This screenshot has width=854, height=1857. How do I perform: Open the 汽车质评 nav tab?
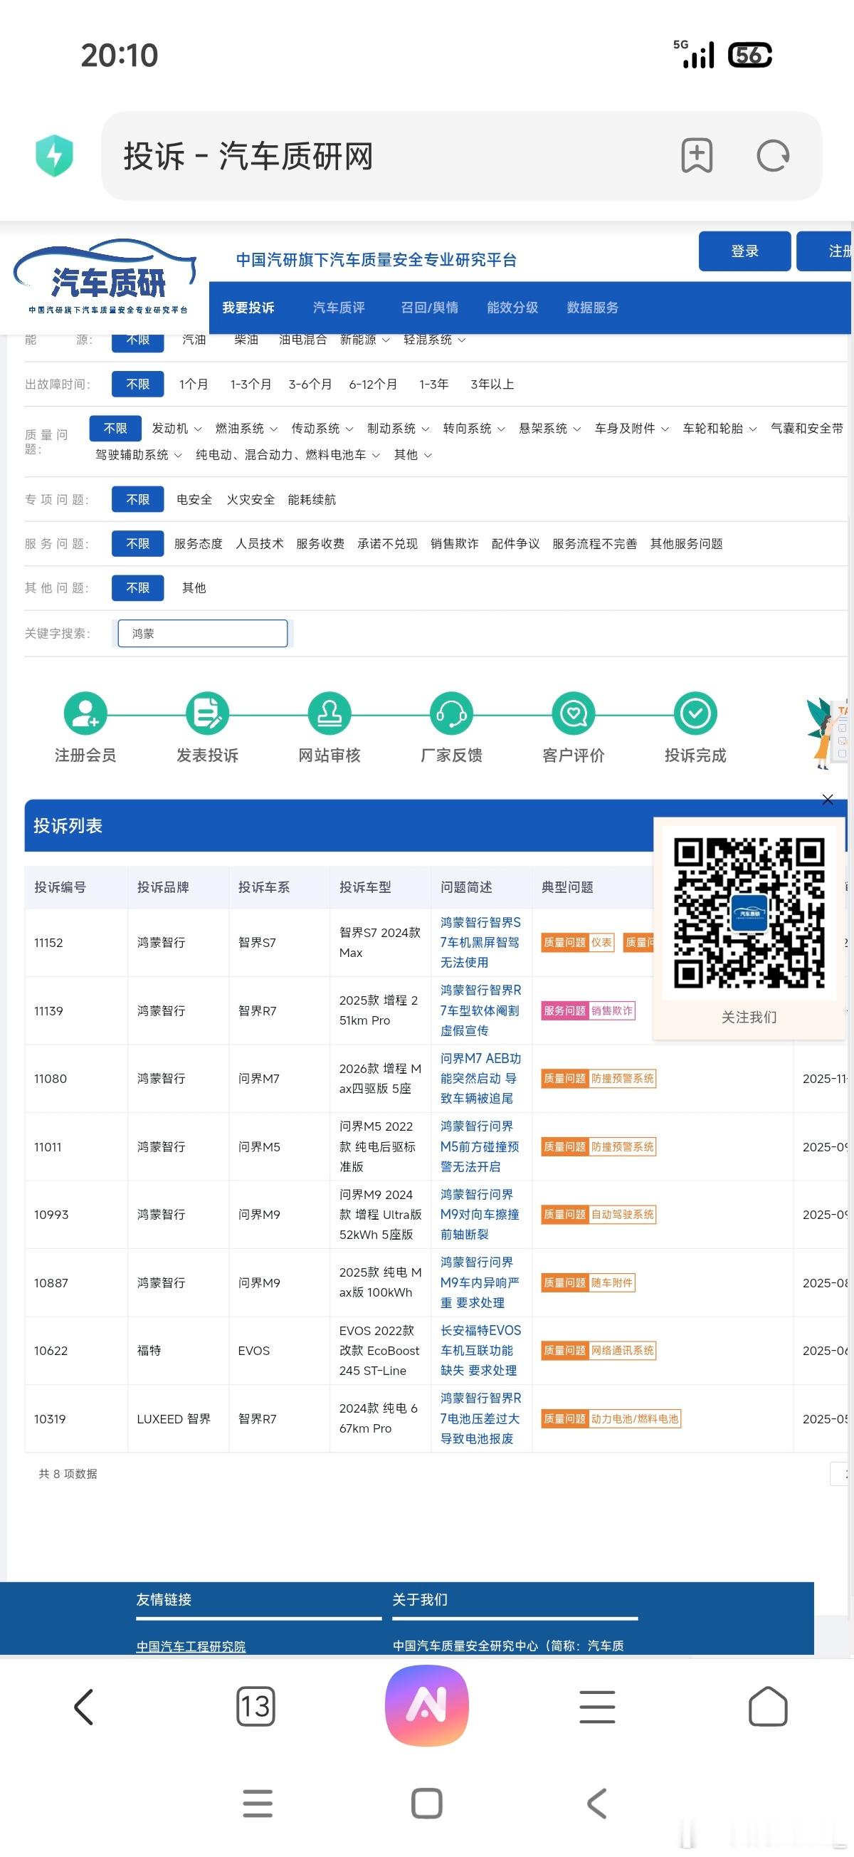click(x=339, y=308)
